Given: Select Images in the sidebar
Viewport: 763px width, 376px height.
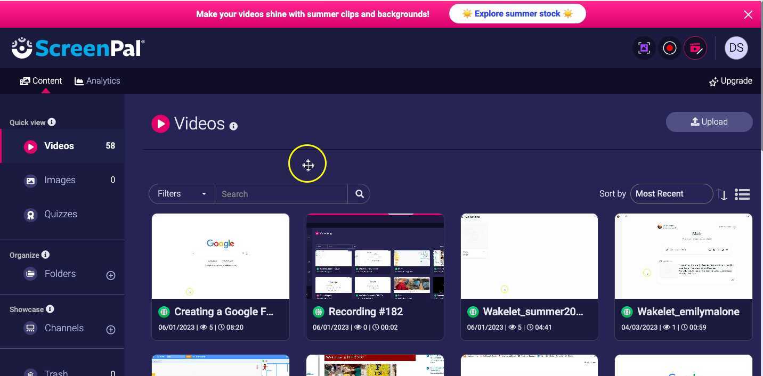Looking at the screenshot, I should [60, 180].
